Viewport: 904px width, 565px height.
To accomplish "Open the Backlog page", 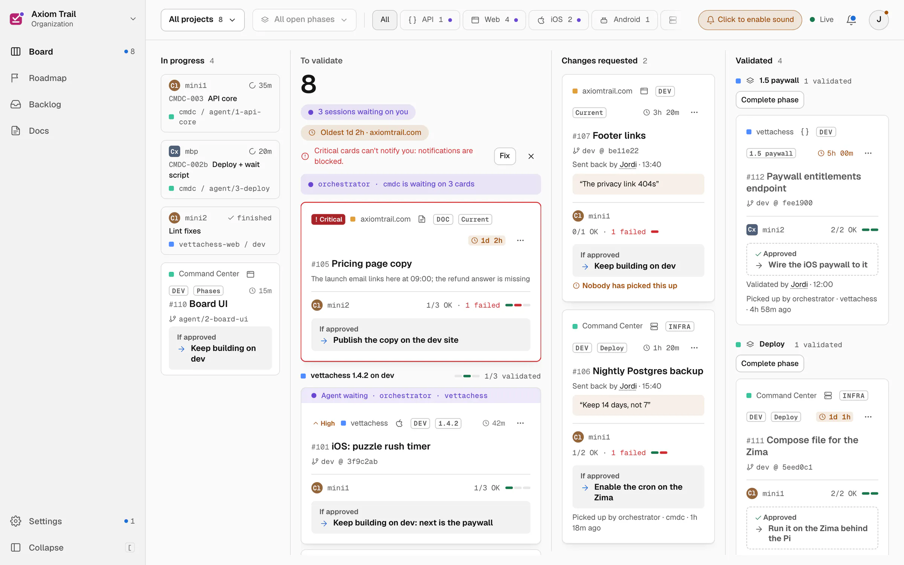I will 72,104.
